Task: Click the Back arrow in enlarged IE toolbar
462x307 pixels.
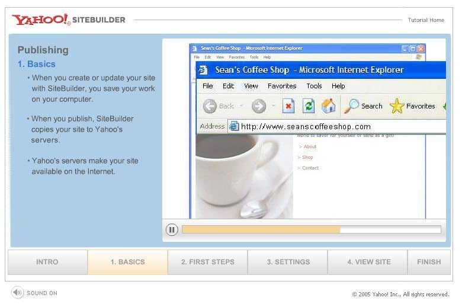Action: (210, 106)
